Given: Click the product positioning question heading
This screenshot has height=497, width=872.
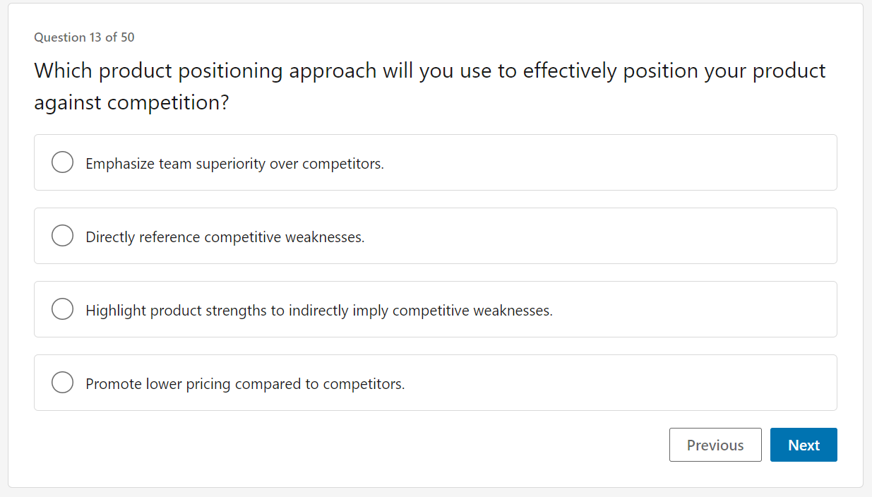Looking at the screenshot, I should 429,86.
